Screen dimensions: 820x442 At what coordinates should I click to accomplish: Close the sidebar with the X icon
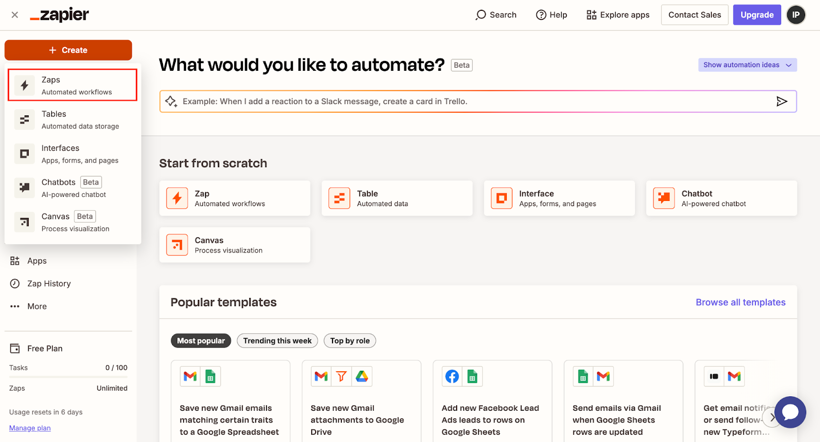pyautogui.click(x=15, y=15)
